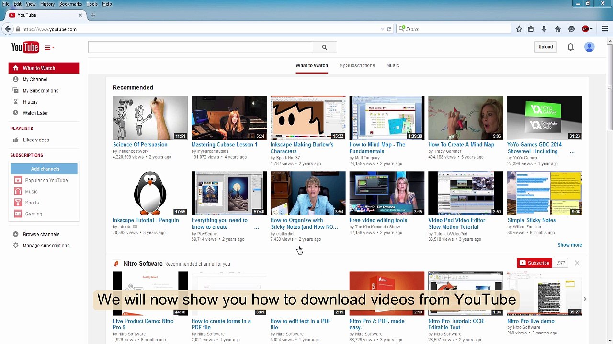Open Free video editing tools thumbnail

[386, 193]
